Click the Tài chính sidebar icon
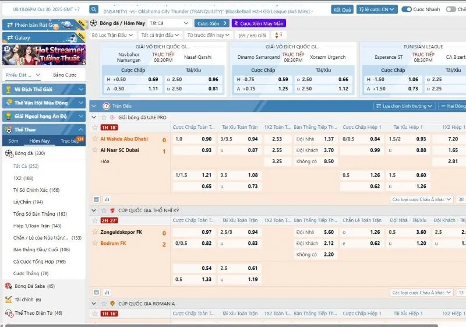The height and width of the screenshot is (327, 466). 8,300
